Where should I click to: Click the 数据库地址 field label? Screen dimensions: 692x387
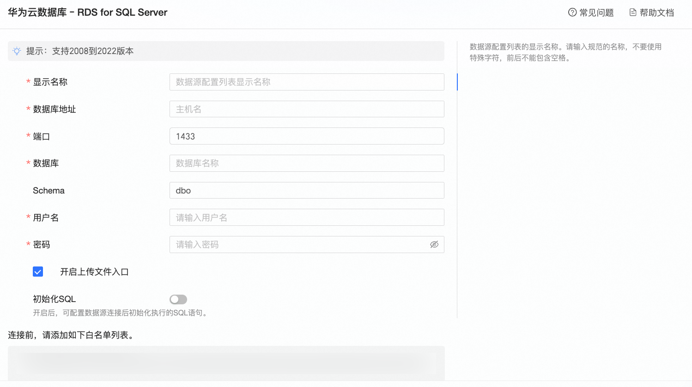coord(54,109)
